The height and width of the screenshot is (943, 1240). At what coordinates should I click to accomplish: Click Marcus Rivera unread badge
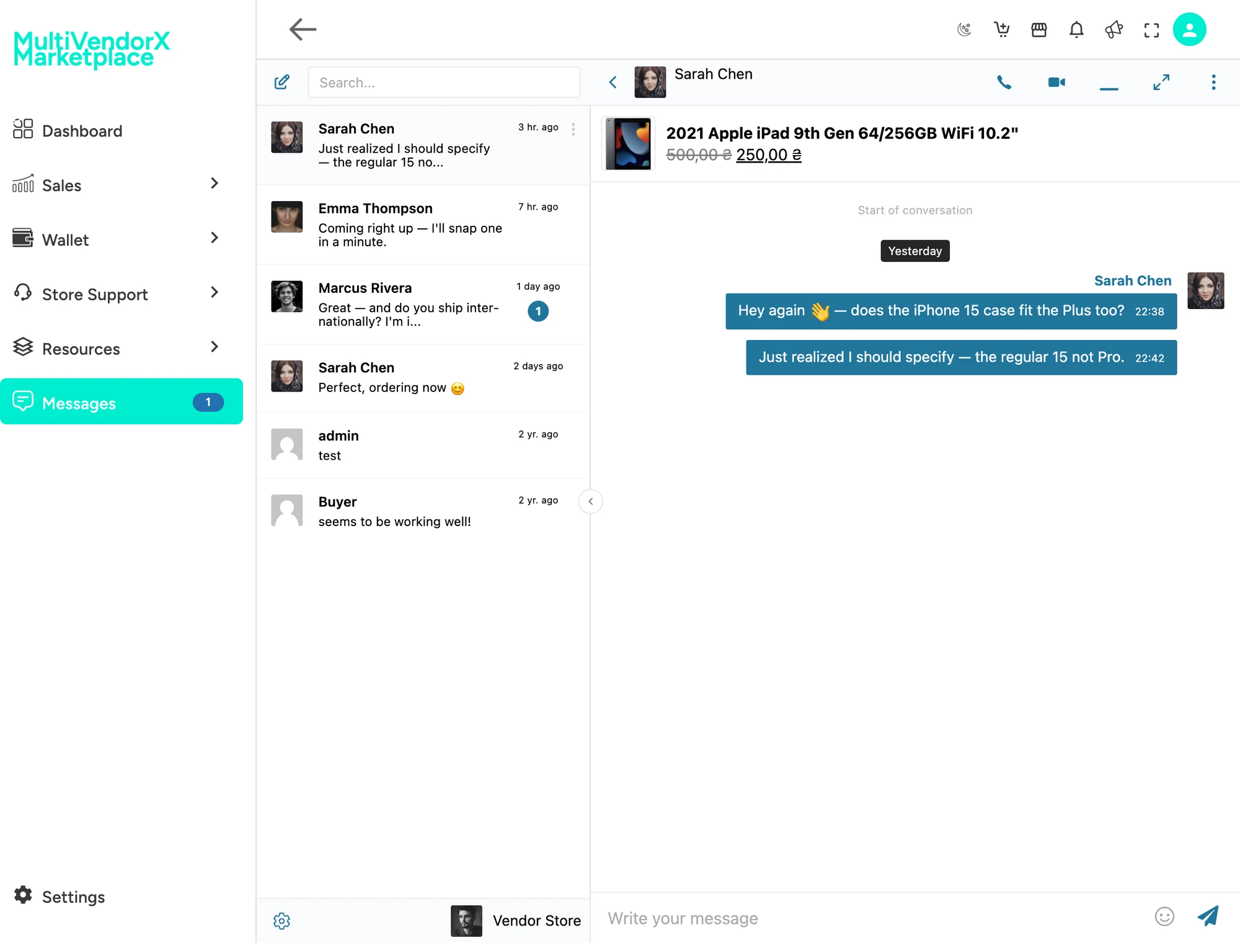click(538, 311)
